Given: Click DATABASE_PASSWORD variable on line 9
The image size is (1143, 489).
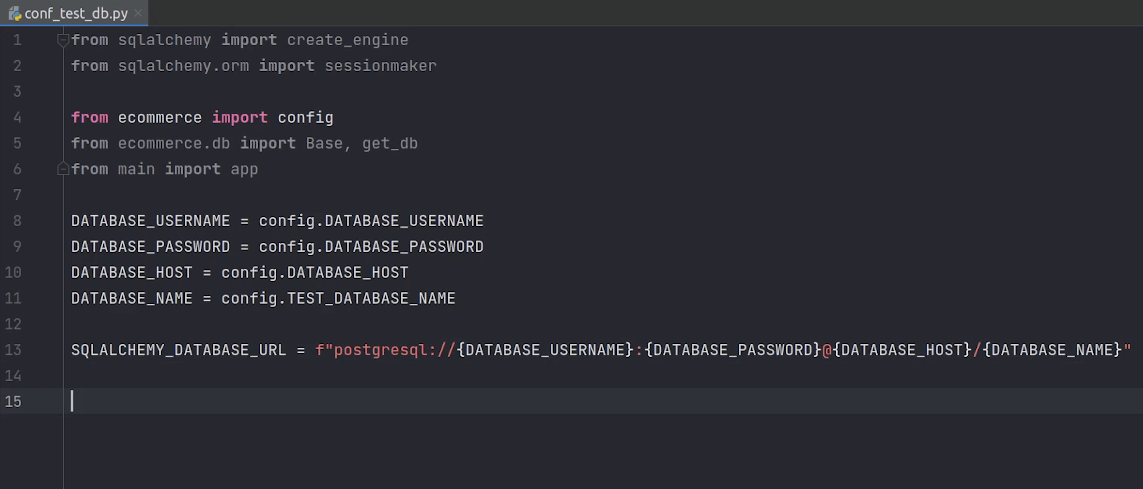Looking at the screenshot, I should pyautogui.click(x=150, y=247).
